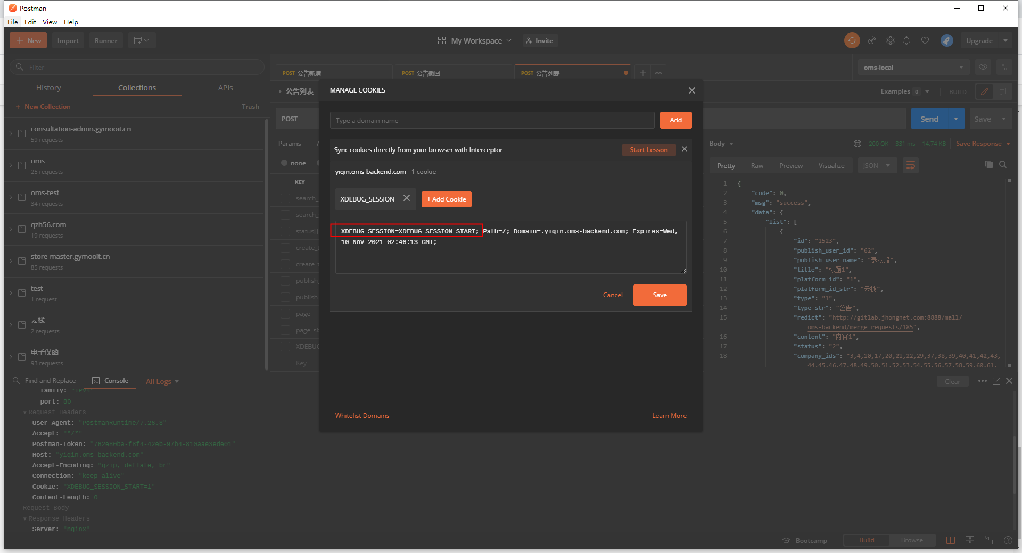1022x553 pixels.
Task: Open the notifications bell
Action: 906,40
